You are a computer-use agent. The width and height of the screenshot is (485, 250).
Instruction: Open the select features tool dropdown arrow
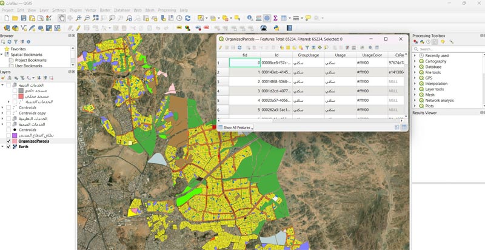pos(207,18)
